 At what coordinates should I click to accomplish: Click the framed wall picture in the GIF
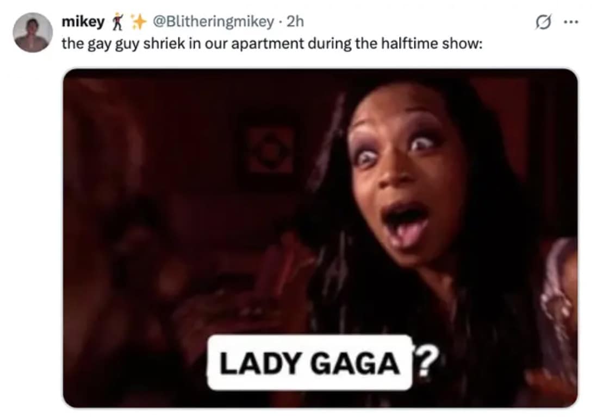click(x=270, y=149)
